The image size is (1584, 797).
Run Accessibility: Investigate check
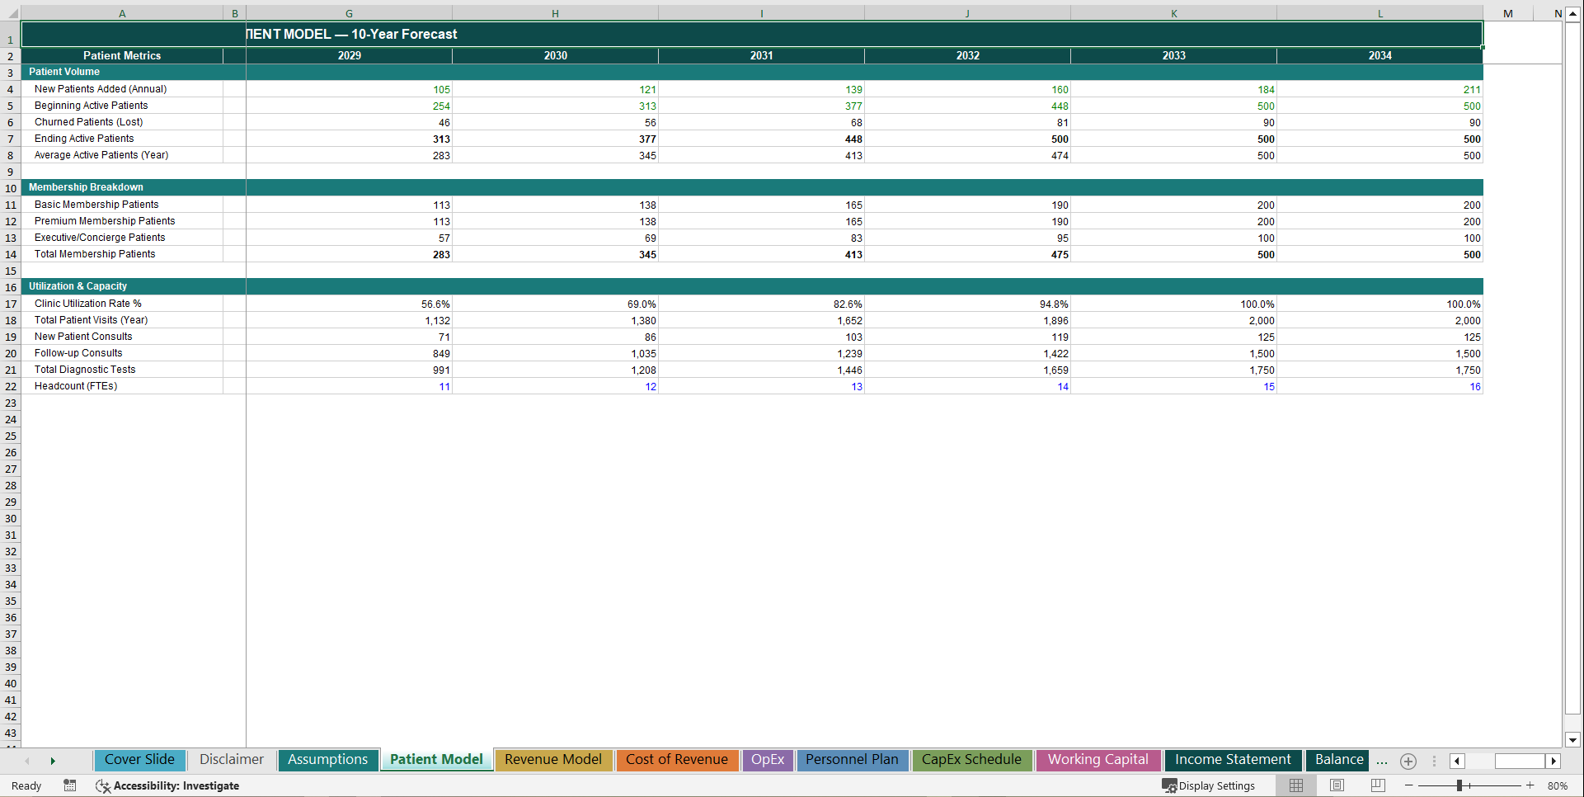[x=167, y=785]
